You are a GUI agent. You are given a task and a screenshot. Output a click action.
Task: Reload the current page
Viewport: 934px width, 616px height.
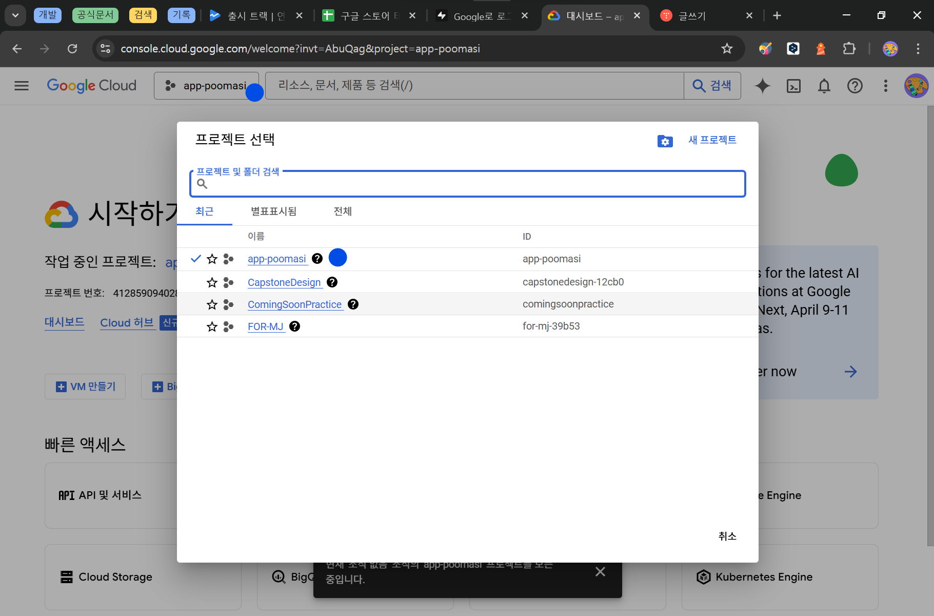coord(72,49)
